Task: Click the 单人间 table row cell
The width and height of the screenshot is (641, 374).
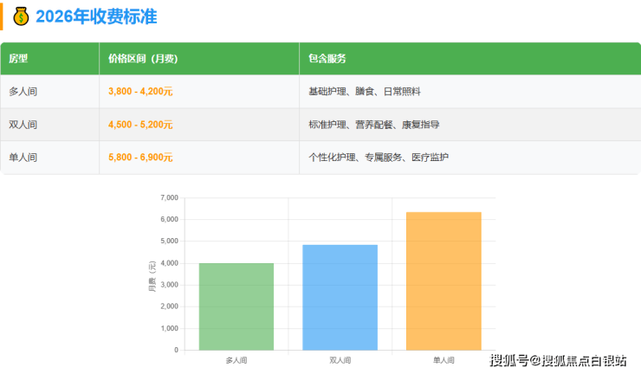Action: pos(23,158)
